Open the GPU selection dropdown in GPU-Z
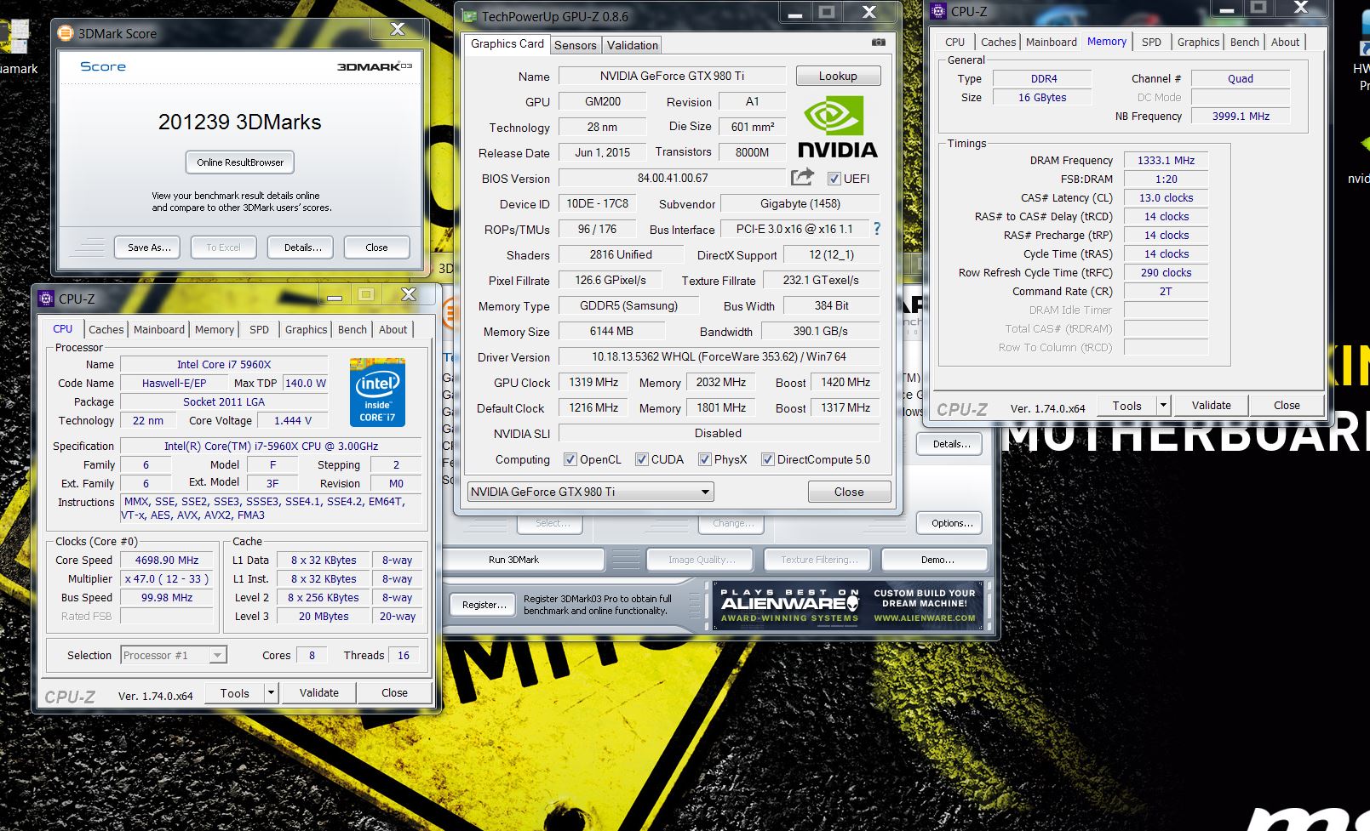 590,492
